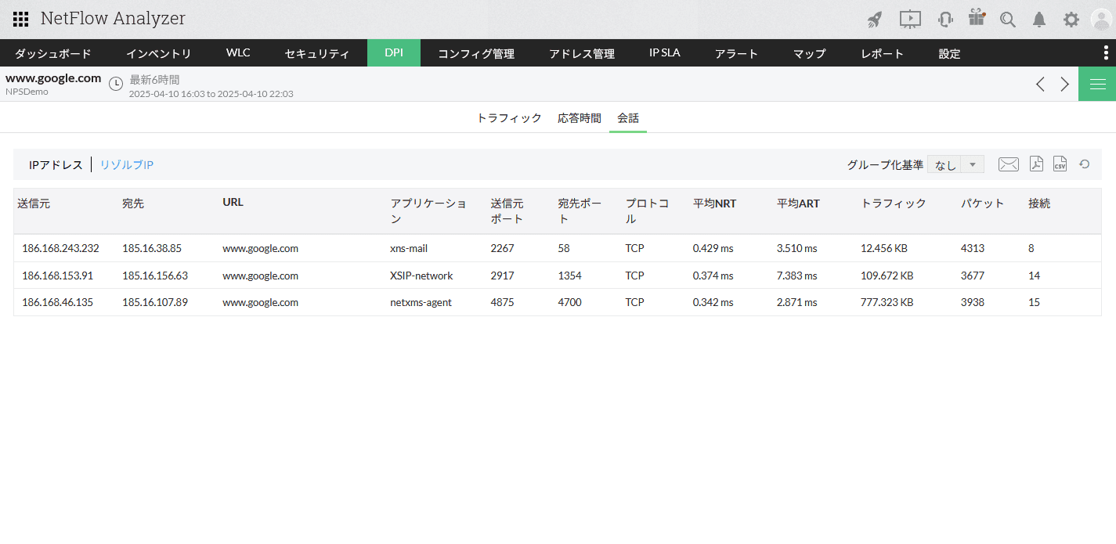The height and width of the screenshot is (544, 1116).
Task: Click destination IP 185.16.156.63
Action: (x=155, y=276)
